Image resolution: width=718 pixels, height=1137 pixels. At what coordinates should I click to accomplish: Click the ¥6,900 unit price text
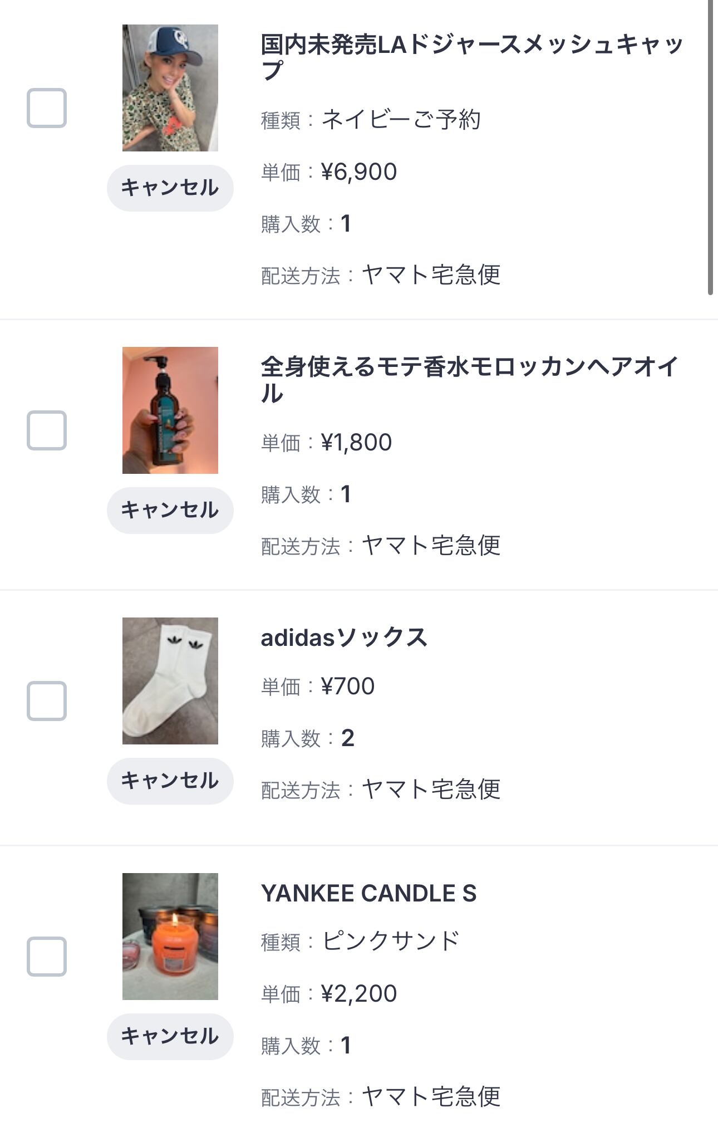pos(359,171)
